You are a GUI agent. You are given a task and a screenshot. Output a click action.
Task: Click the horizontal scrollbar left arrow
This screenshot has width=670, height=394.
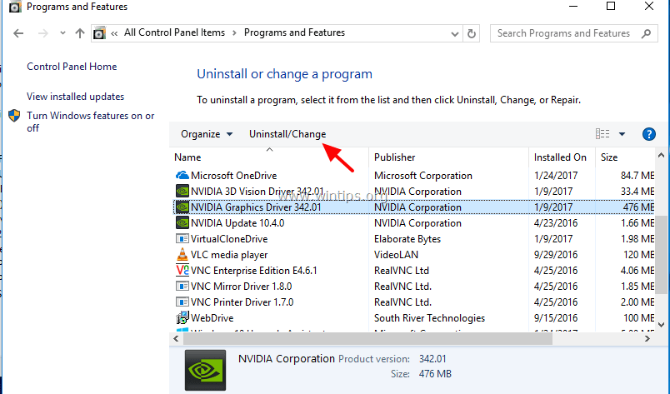click(x=176, y=338)
